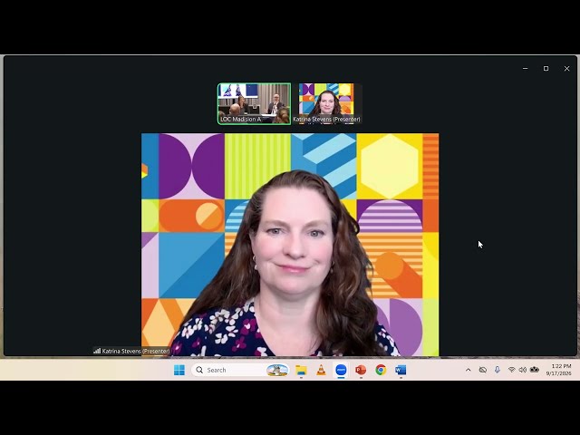Image resolution: width=580 pixels, height=435 pixels.
Task: Maximize the Zoom meeting window
Action: (546, 69)
